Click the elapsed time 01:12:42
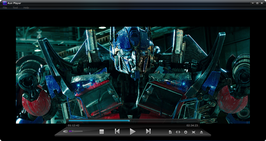Screen dimensions: 266x141 (x=74, y=125)
